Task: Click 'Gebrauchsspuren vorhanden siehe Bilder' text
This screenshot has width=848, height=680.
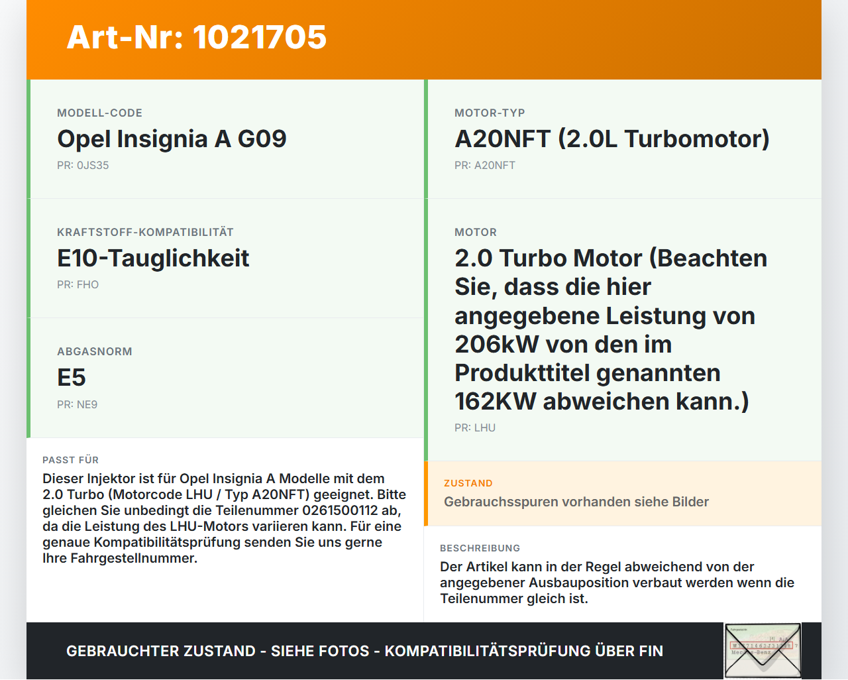Action: (576, 502)
